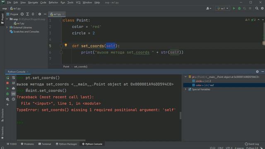Image resolution: width=265 pixels, height=149 pixels.
Task: Start debugging with the bug icon
Action: [239, 8]
